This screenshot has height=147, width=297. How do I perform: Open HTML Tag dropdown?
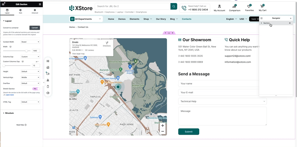coord(30,102)
